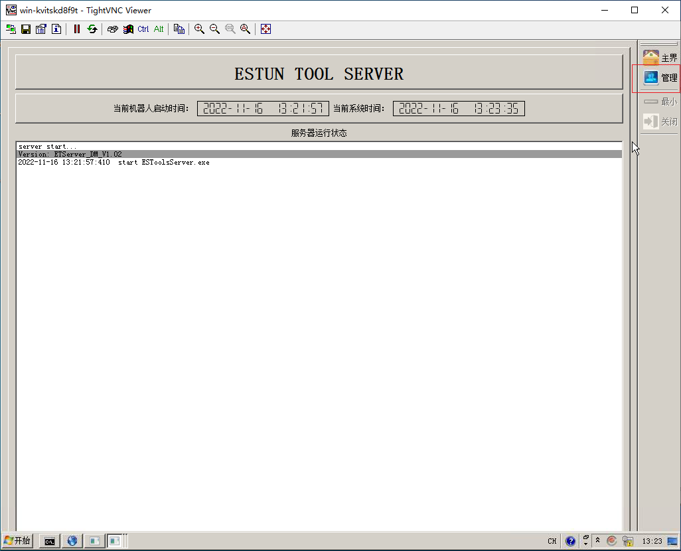Click the green Refresh Screen icon
The image size is (681, 551).
[x=92, y=29]
